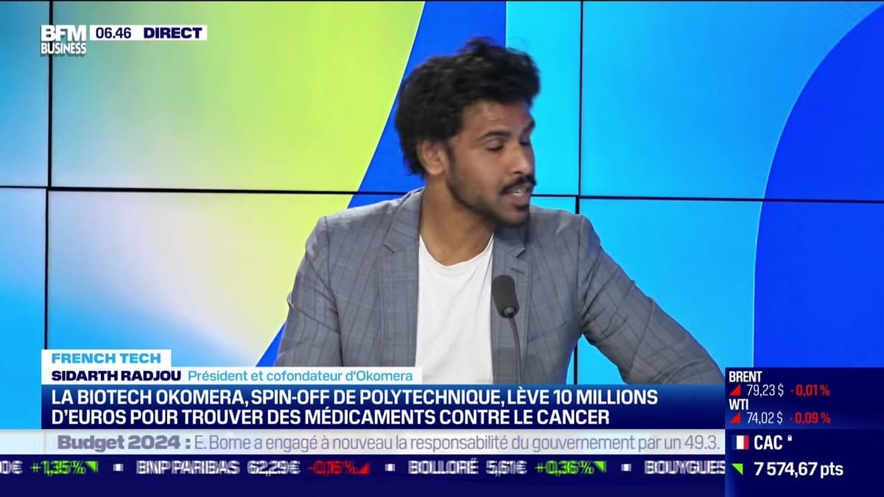This screenshot has height=497, width=884.
Task: Select the BNP Paribas stock ticker entry
Action: point(188,467)
